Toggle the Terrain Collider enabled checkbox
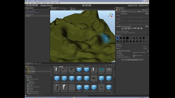175x98 pixels. [119, 51]
